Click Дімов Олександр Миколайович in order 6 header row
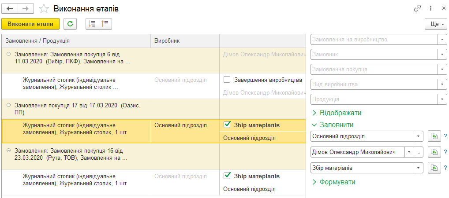Viewport: 449px width, 198px height. (x=263, y=54)
